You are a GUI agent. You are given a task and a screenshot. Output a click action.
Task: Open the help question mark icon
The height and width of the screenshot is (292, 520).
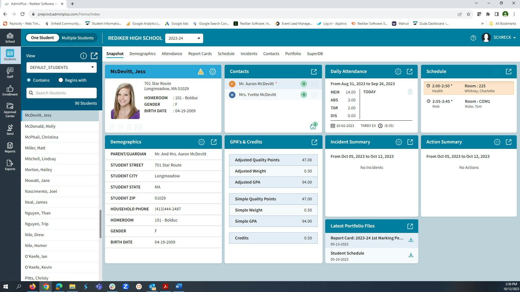[473, 38]
